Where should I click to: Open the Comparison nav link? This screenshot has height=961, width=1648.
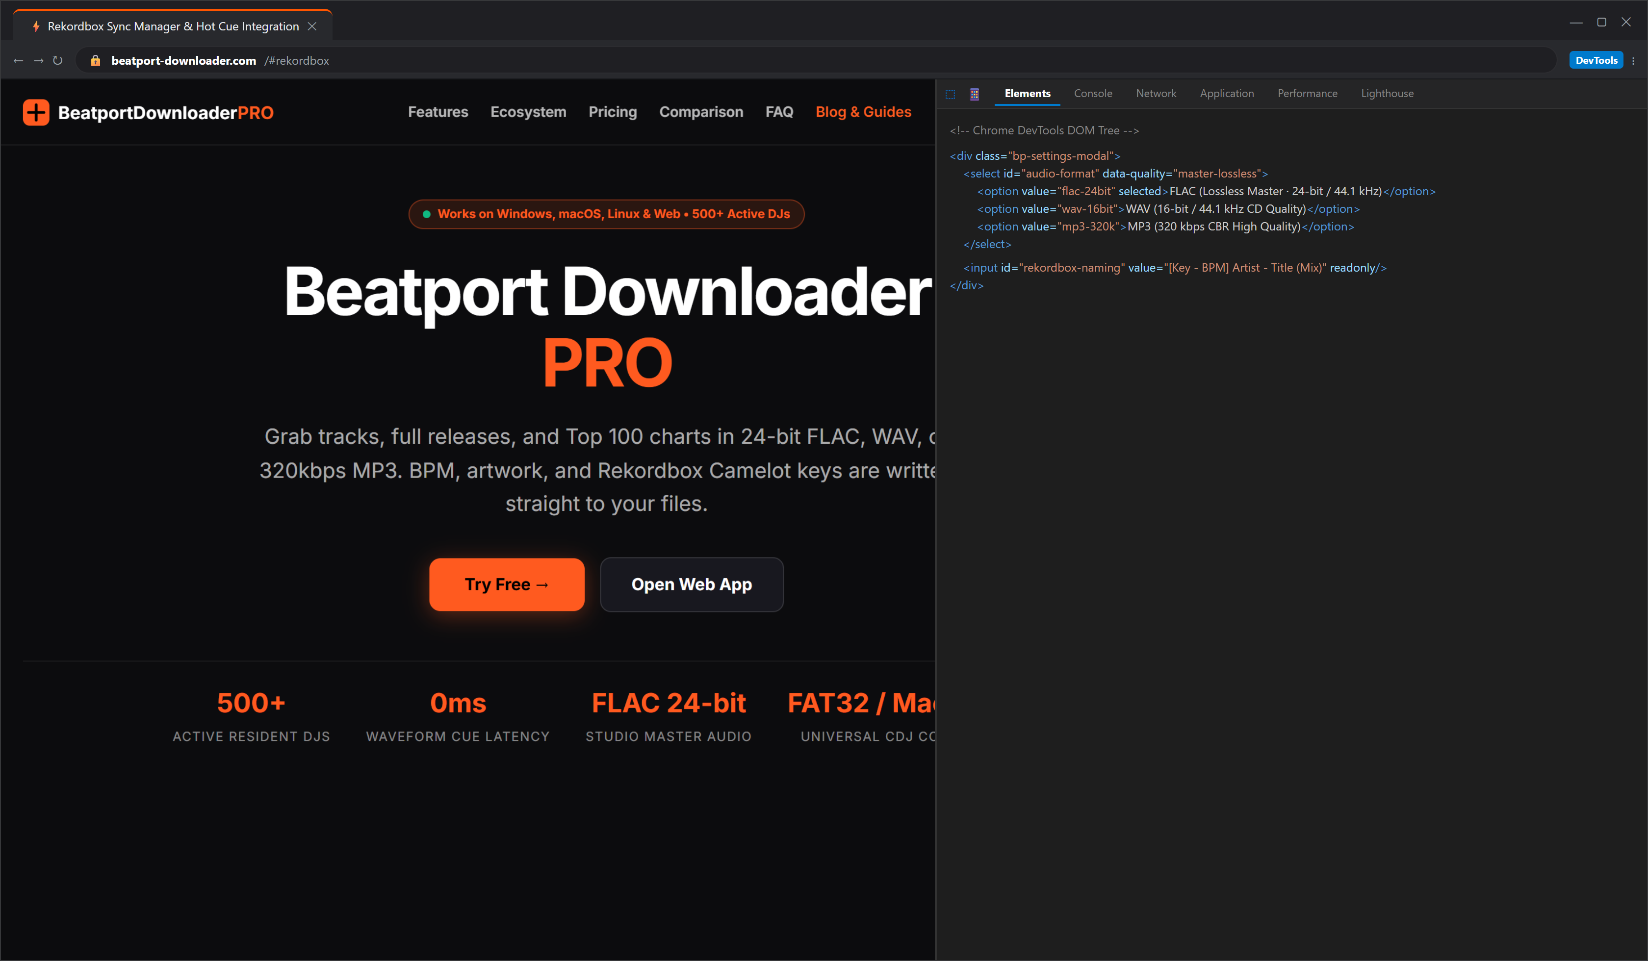pyautogui.click(x=701, y=112)
